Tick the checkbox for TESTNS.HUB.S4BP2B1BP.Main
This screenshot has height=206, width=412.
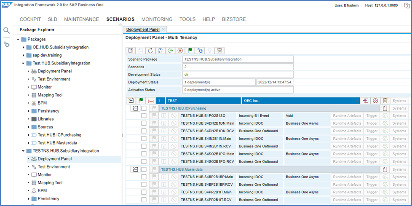point(144,177)
